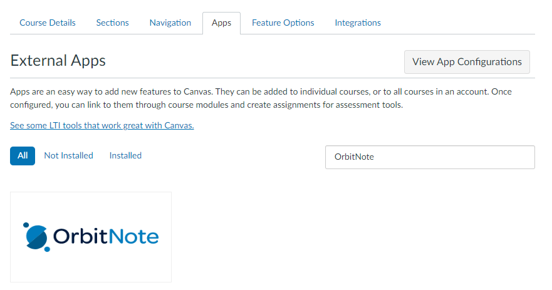Switch to the Integrations tab

pyautogui.click(x=358, y=23)
